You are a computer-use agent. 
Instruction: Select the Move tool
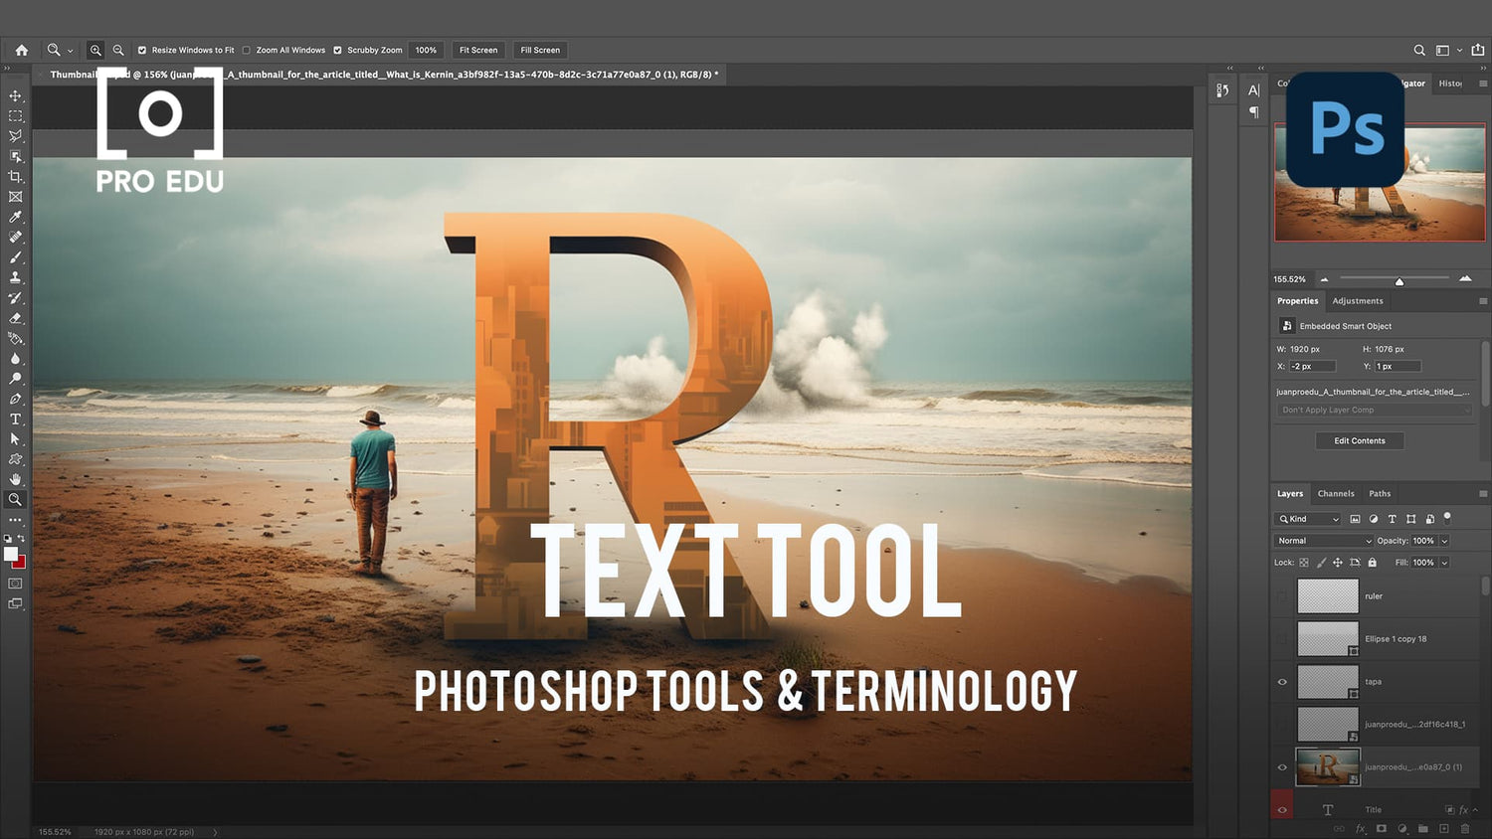(x=15, y=96)
